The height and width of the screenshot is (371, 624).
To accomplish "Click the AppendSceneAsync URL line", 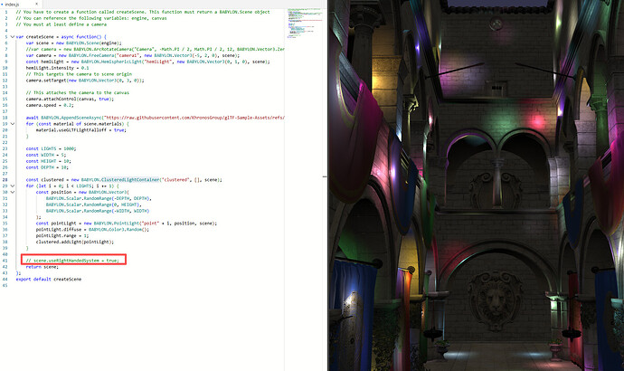I will tap(156, 118).
